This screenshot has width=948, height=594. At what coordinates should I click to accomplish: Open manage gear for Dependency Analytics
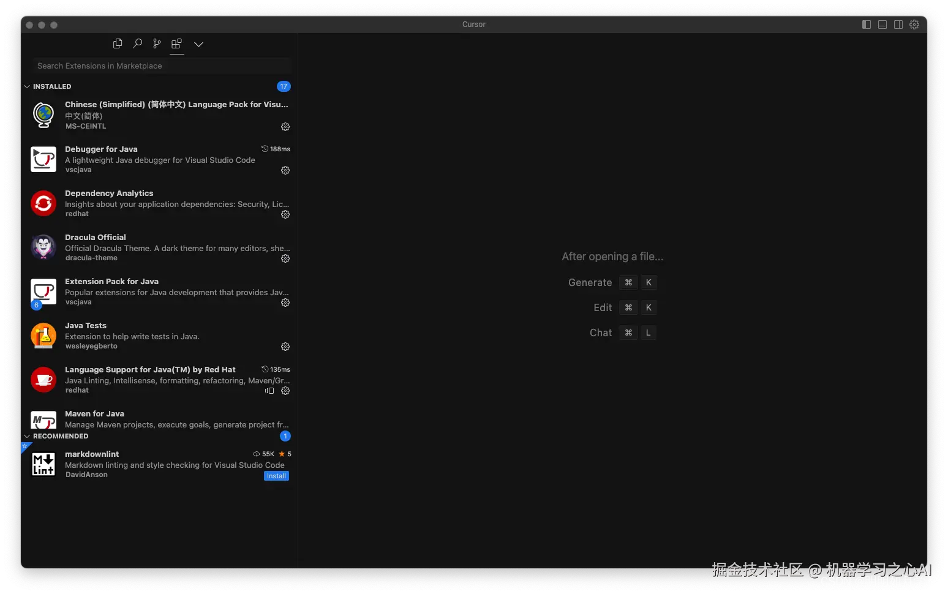285,214
